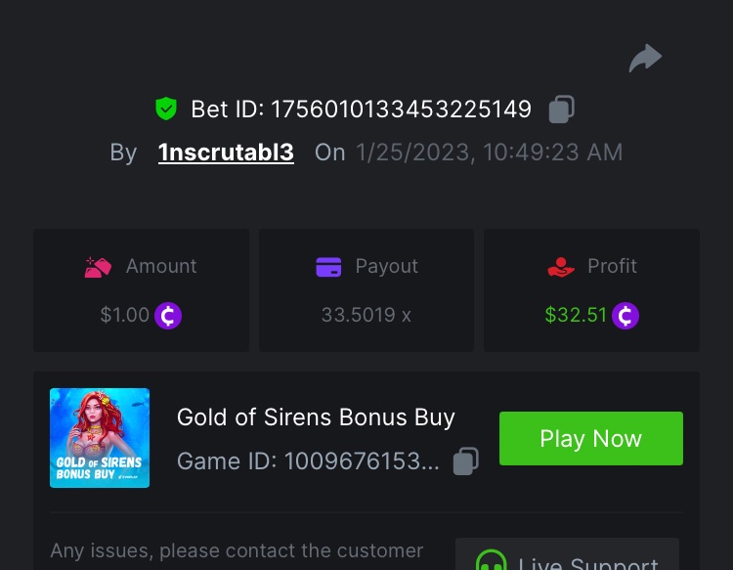The height and width of the screenshot is (570, 733).
Task: Click the pink Amount icon
Action: [98, 267]
